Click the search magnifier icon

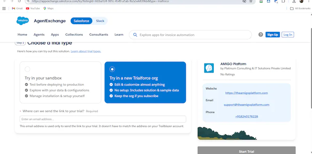tap(135, 35)
